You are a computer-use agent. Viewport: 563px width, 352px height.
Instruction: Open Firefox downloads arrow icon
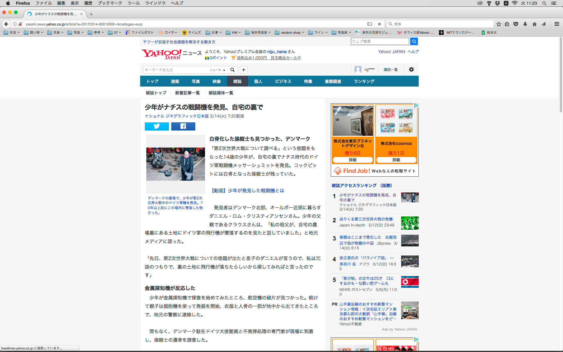coord(525,24)
